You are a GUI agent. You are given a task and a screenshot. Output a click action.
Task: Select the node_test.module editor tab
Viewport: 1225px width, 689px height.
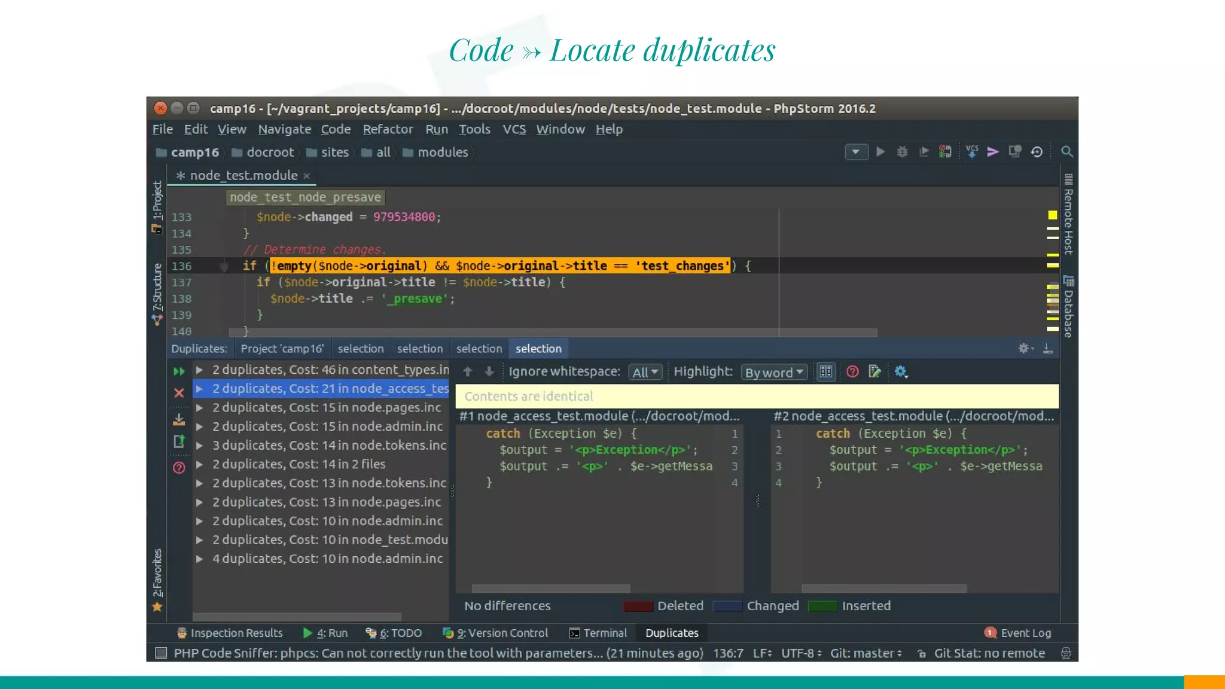(243, 175)
